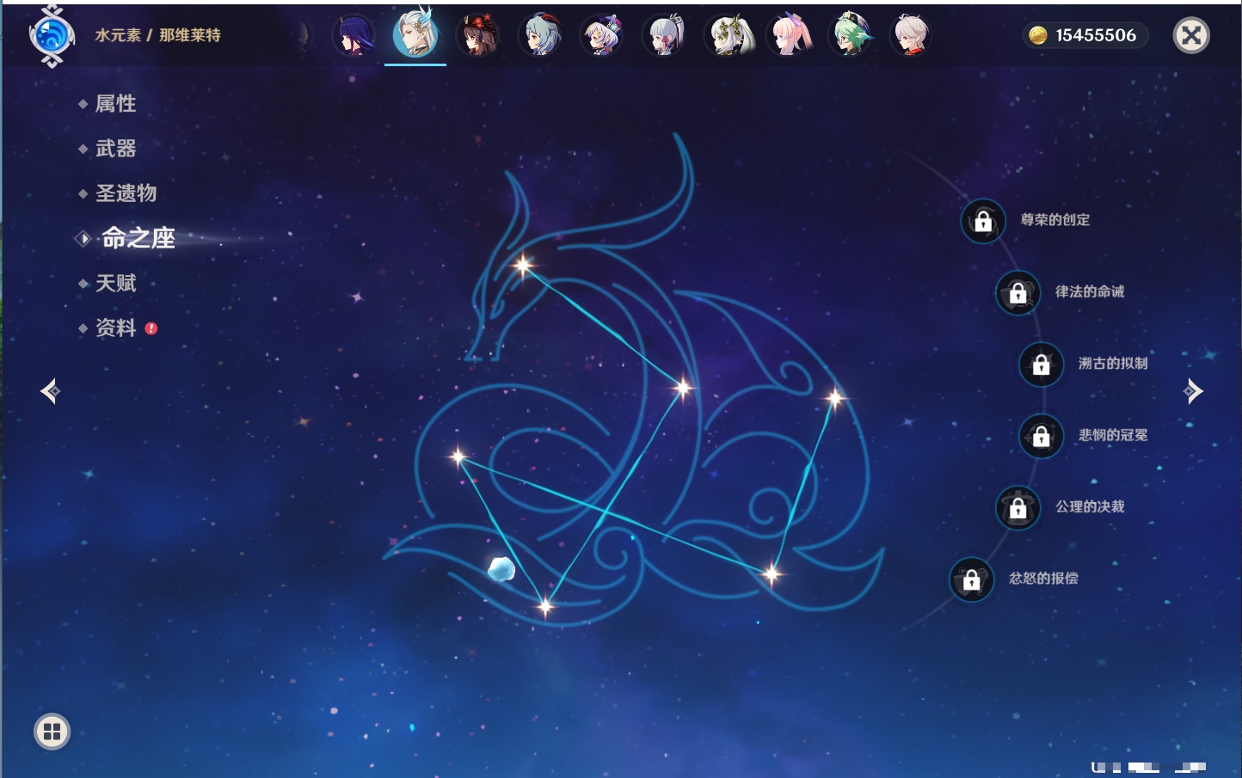The image size is (1242, 778).
Task: Open the locked 尊荣的创定 constellation node
Action: coord(983,222)
